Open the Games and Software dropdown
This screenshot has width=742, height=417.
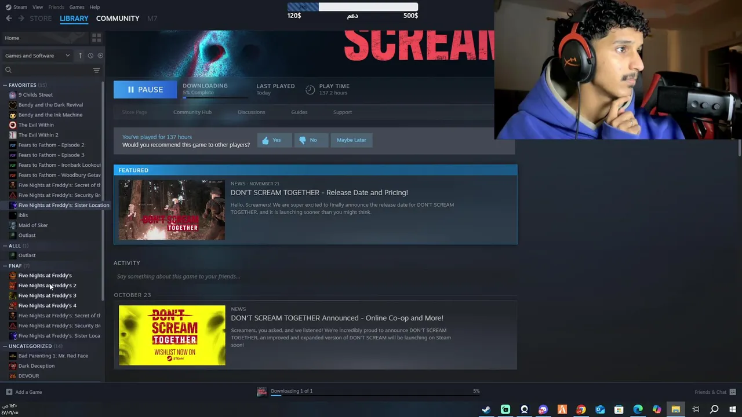click(37, 56)
